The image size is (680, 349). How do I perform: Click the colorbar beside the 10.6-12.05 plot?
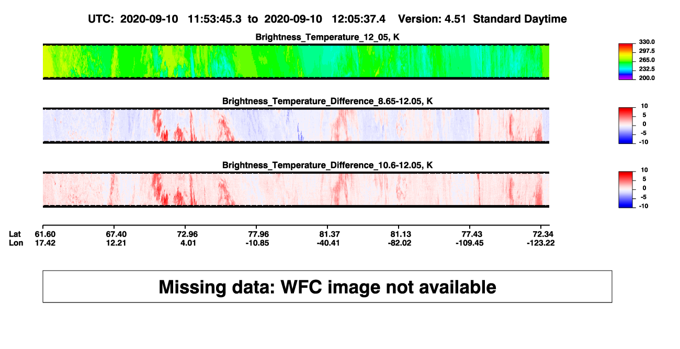click(x=626, y=189)
